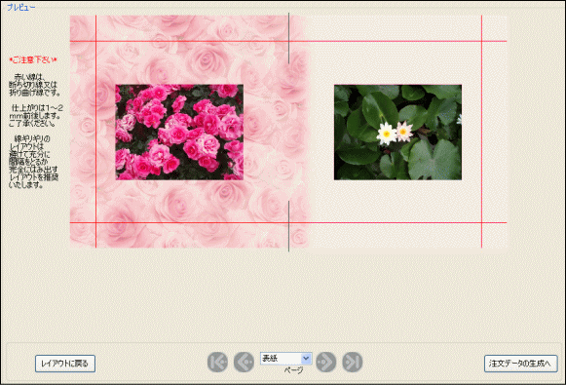Select the water lily photo
This screenshot has height=385, width=566.
[x=397, y=133]
